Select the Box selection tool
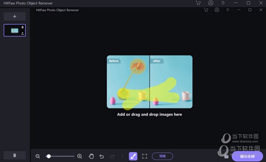The height and width of the screenshot is (162, 266). 145,156
